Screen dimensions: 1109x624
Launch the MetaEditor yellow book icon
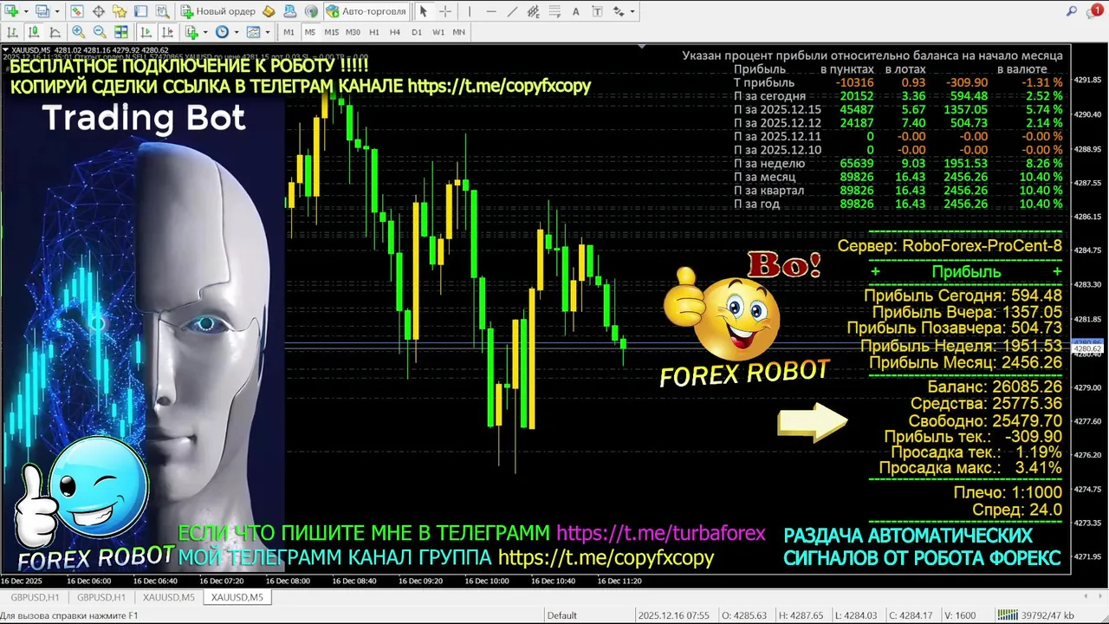click(x=269, y=11)
